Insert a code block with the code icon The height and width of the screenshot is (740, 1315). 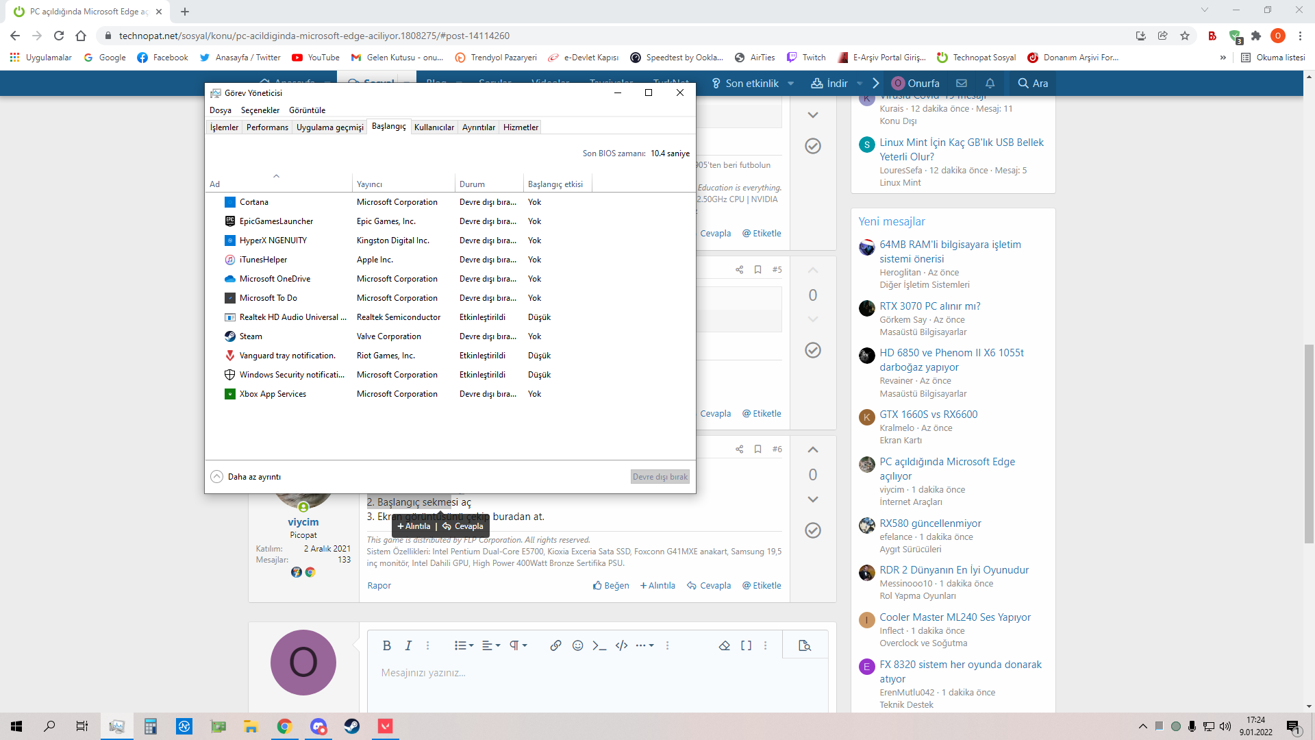click(x=621, y=645)
